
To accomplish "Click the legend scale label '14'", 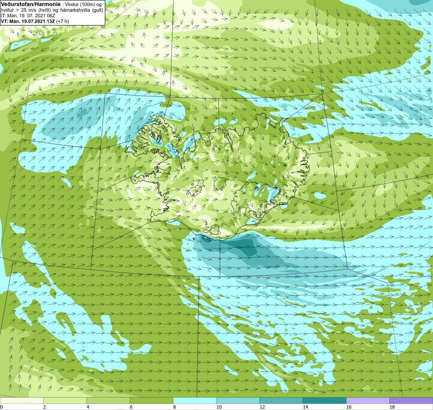I will click(x=305, y=407).
